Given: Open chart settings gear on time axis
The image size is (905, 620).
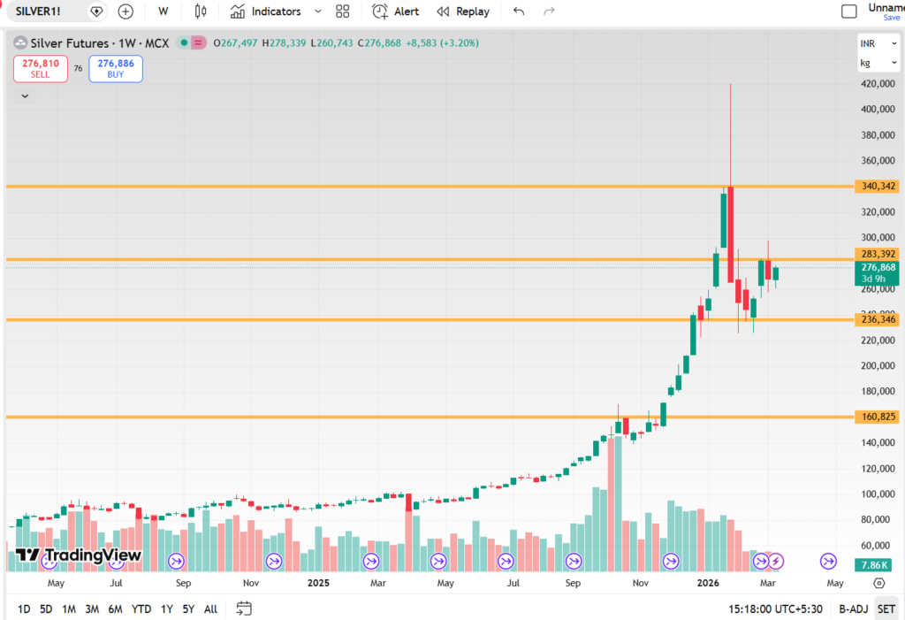Looking at the screenshot, I should pos(878,584).
